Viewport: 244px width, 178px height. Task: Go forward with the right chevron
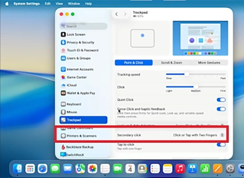point(125,14)
